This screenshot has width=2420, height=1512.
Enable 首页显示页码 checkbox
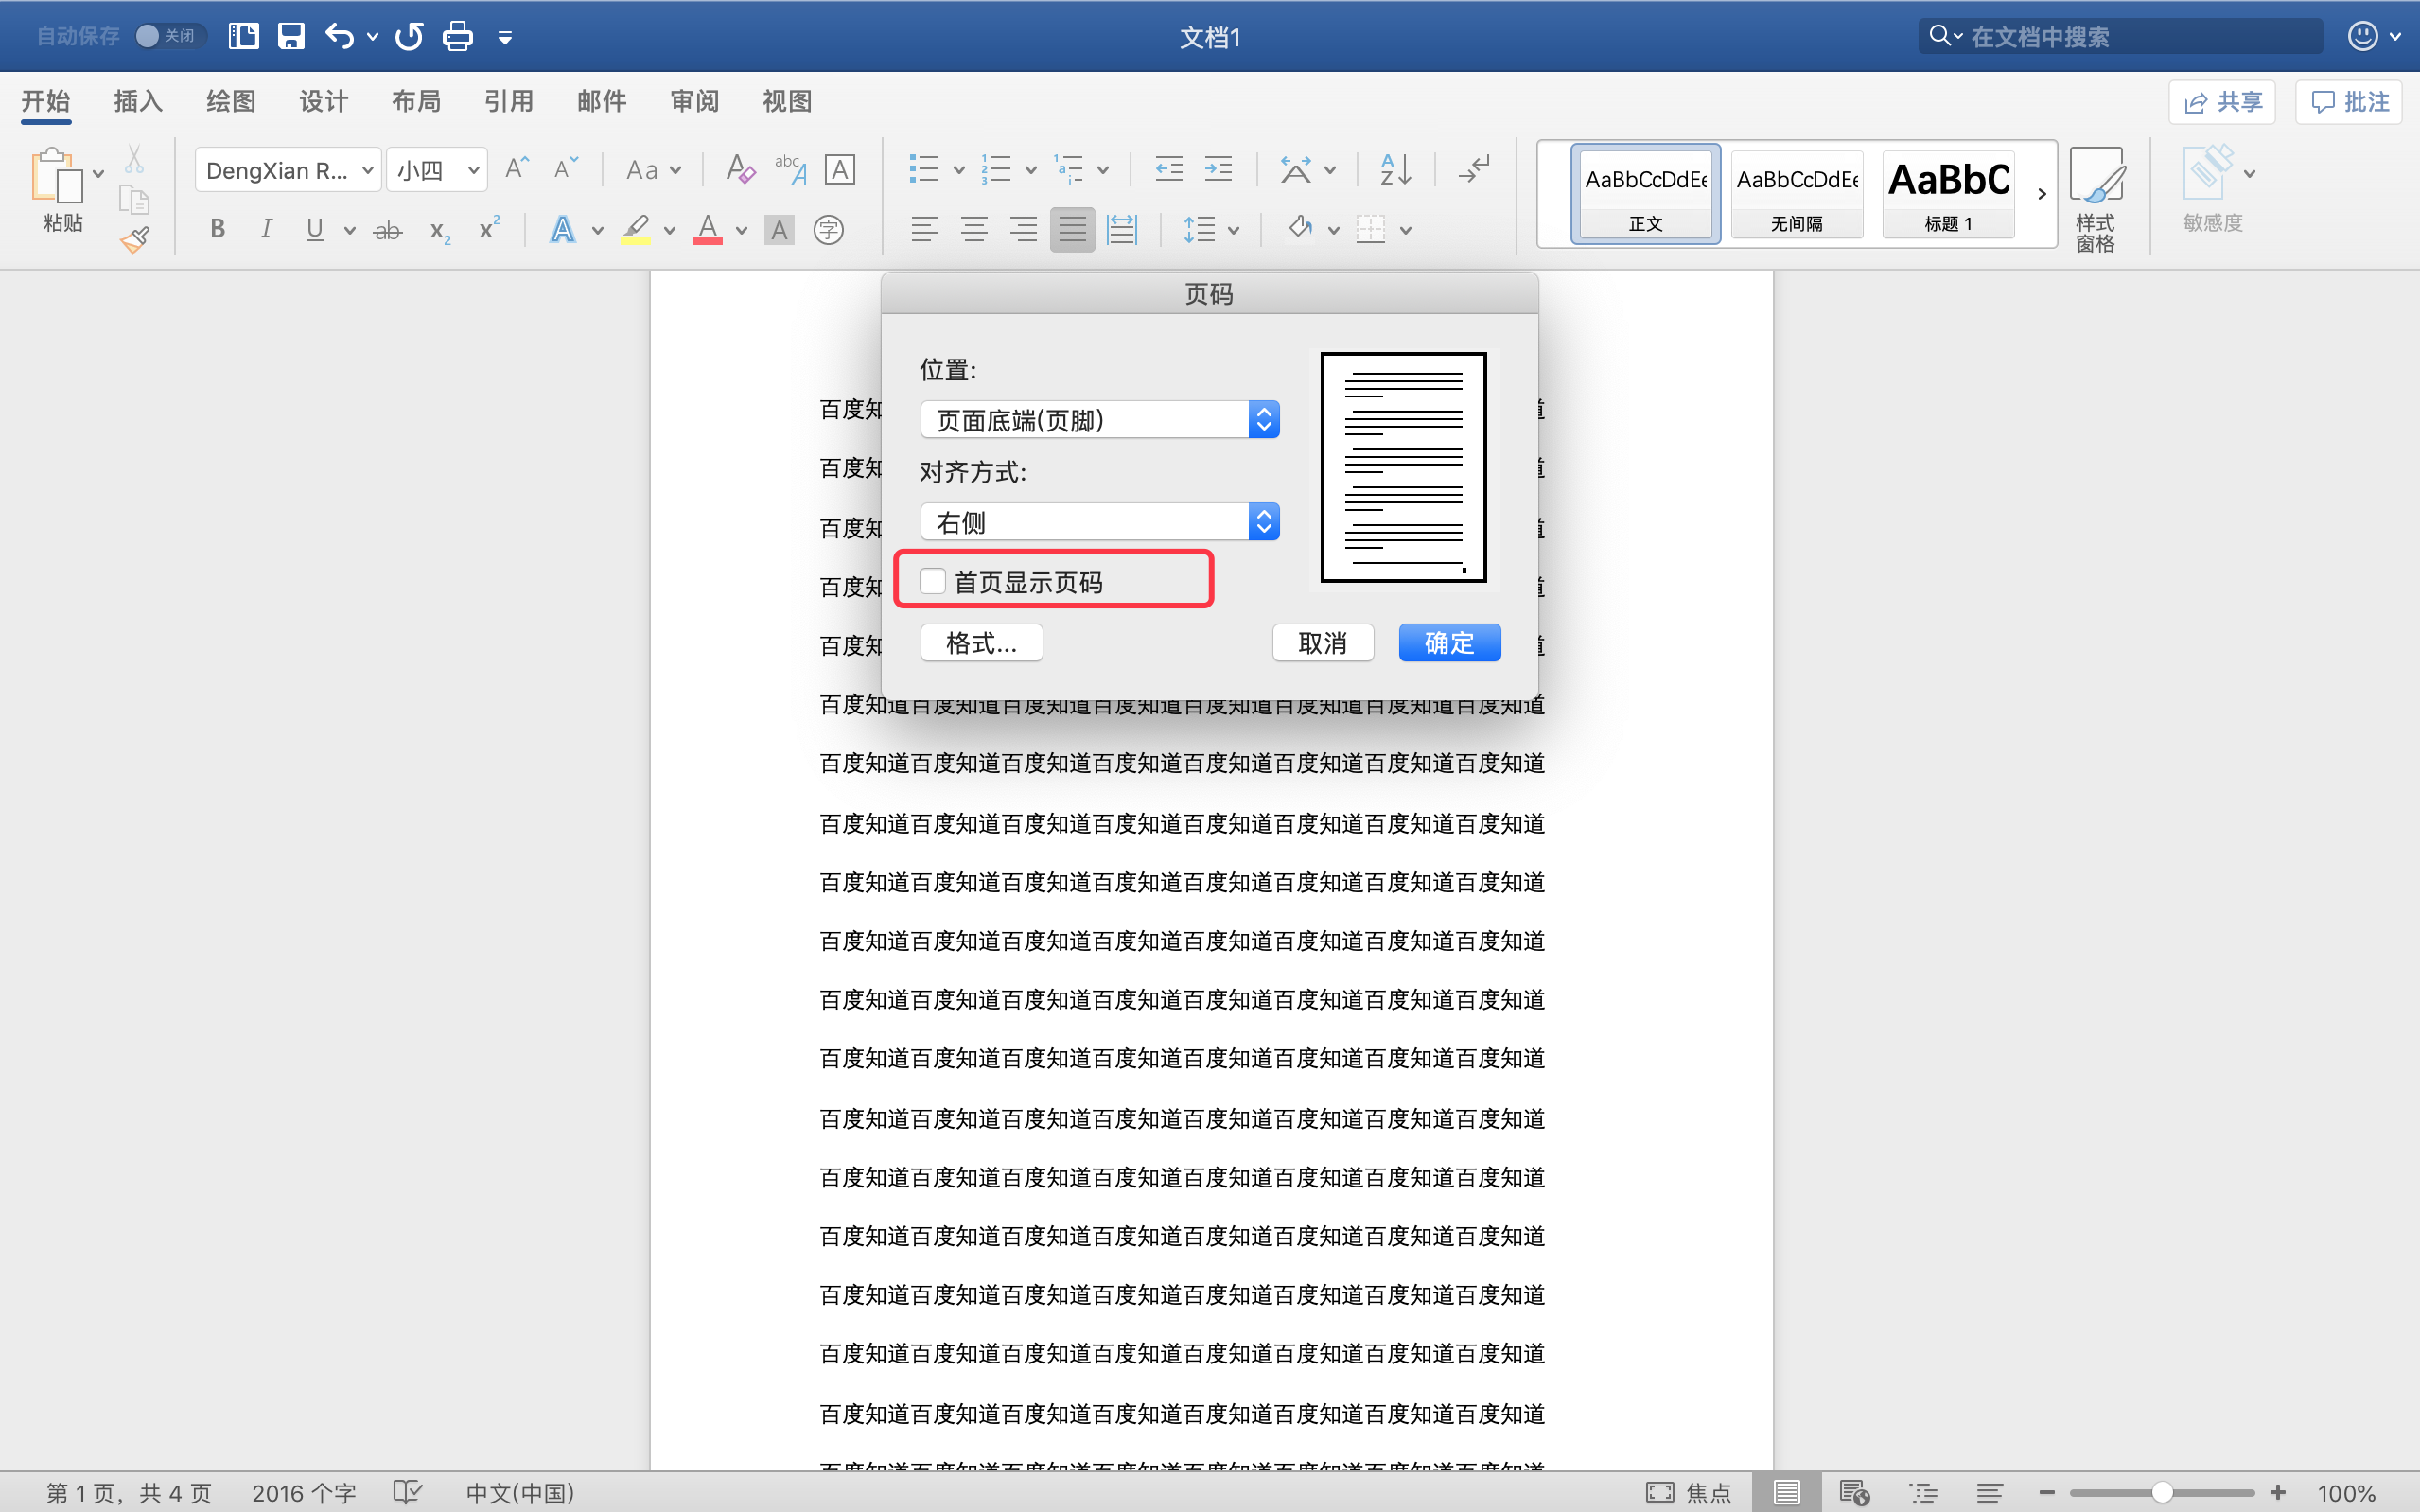[932, 581]
